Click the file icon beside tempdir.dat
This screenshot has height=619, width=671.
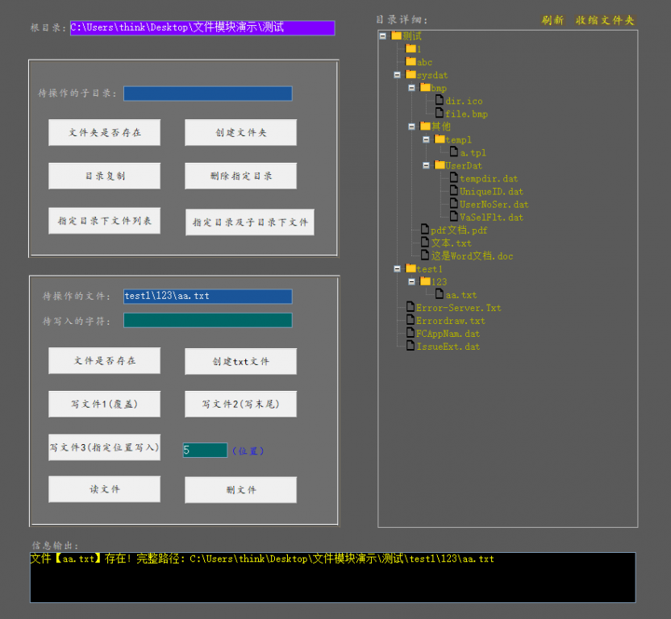(454, 177)
